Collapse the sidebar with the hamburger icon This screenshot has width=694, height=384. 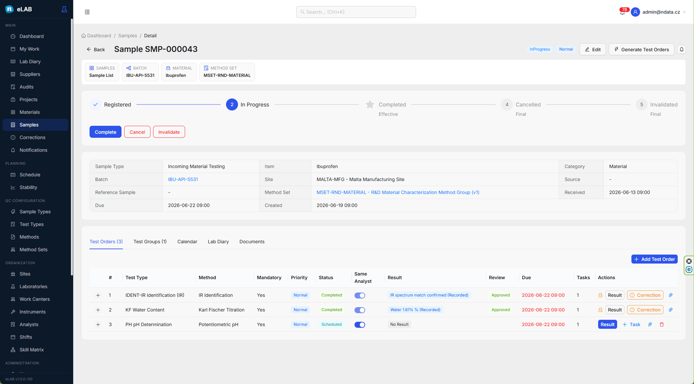(87, 12)
